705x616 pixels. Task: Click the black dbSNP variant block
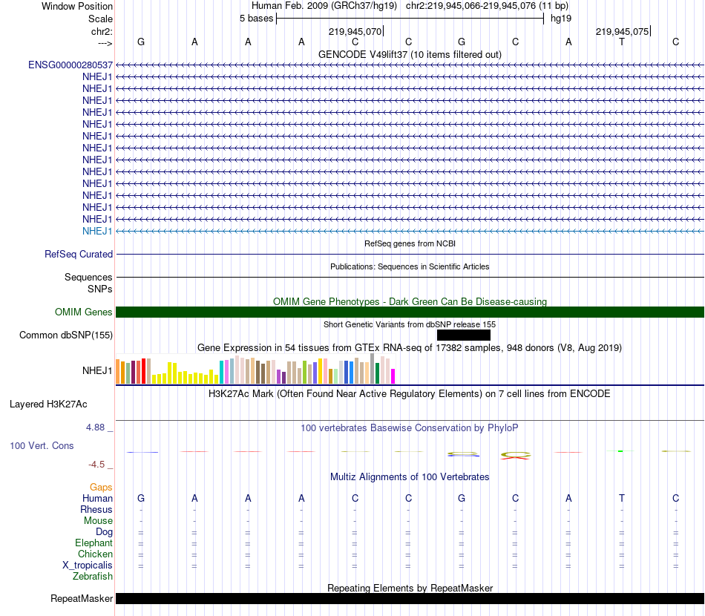coord(464,335)
